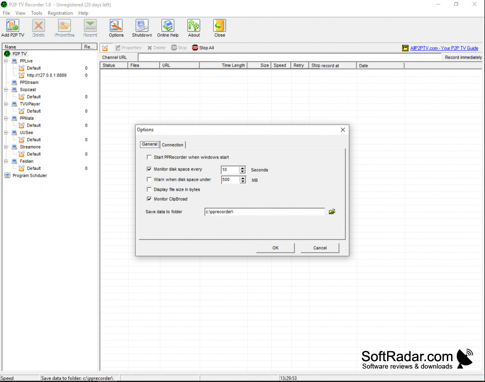
Task: Click the Save data to folder path field
Action: tap(264, 212)
